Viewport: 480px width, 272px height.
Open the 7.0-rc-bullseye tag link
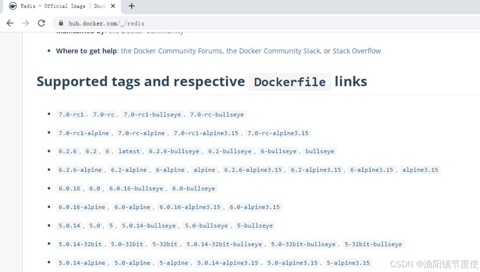point(217,115)
